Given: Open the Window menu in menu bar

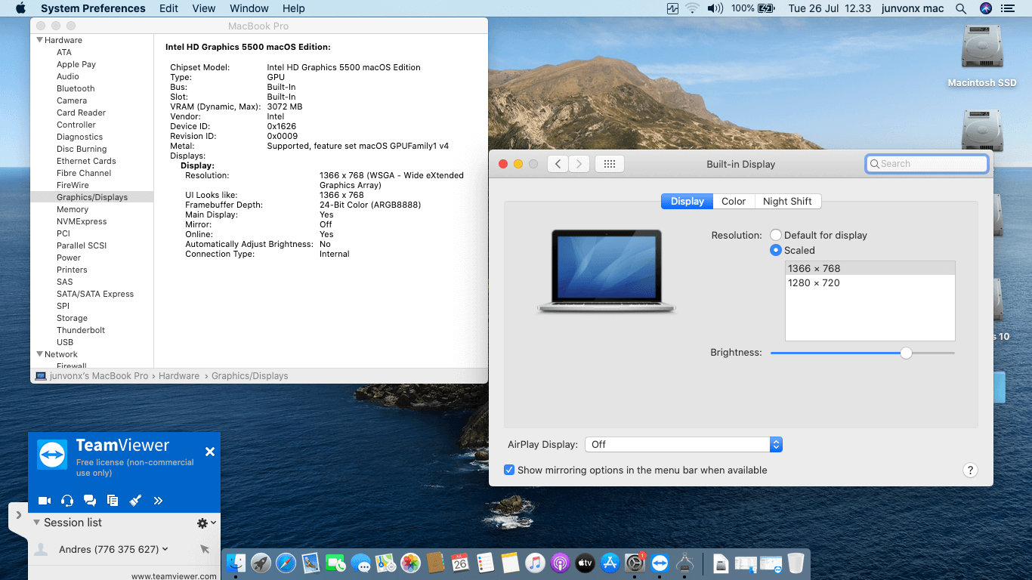Looking at the screenshot, I should pos(249,8).
